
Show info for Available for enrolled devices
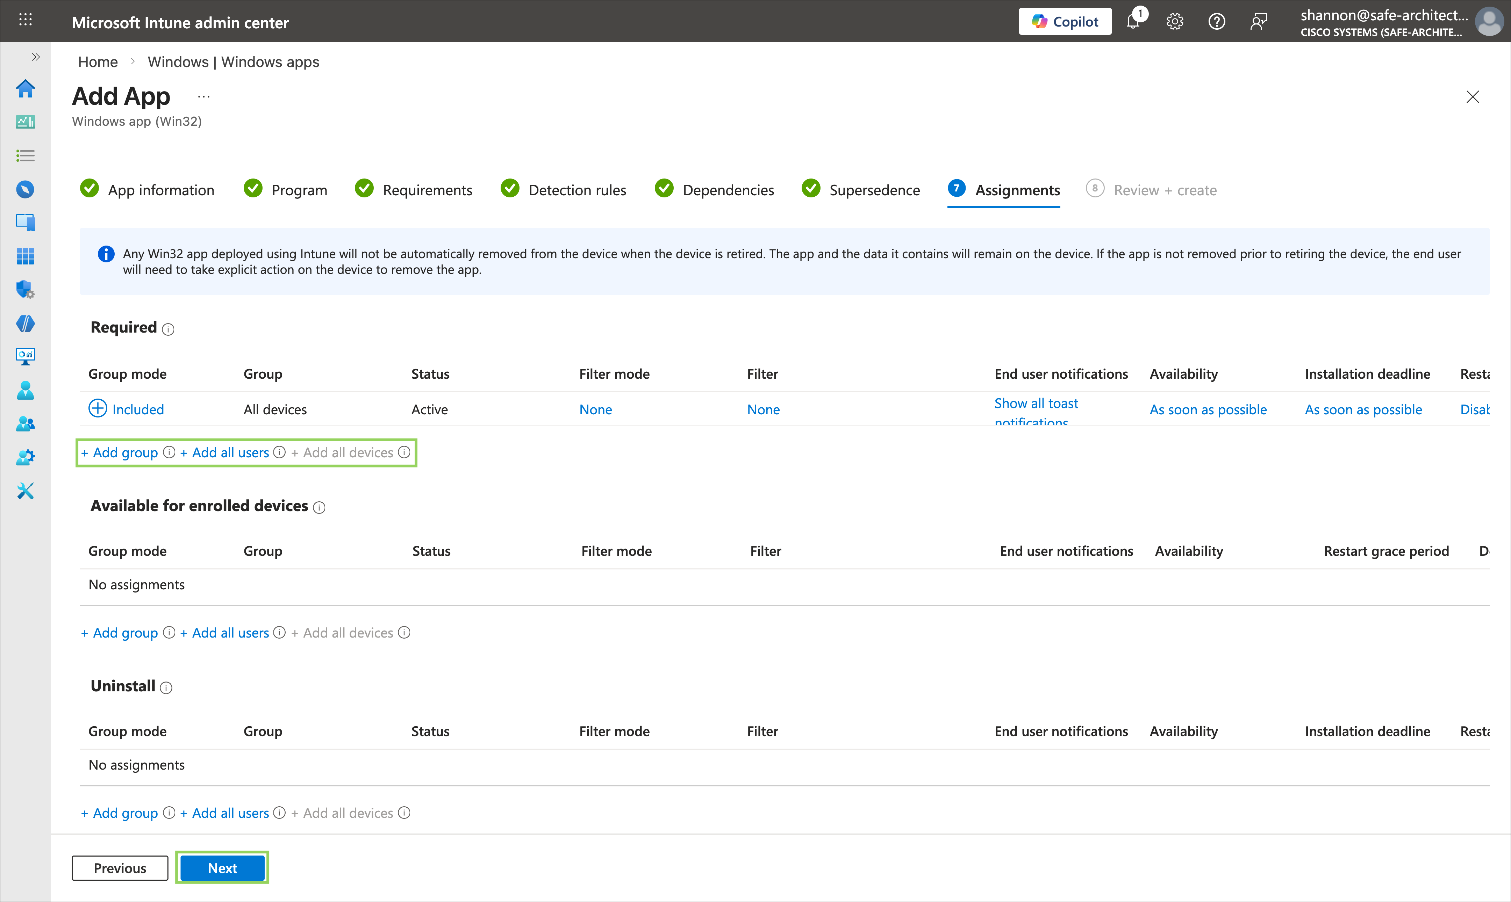pos(319,508)
